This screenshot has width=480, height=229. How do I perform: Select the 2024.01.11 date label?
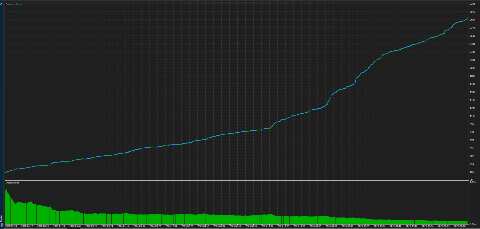(x=123, y=226)
